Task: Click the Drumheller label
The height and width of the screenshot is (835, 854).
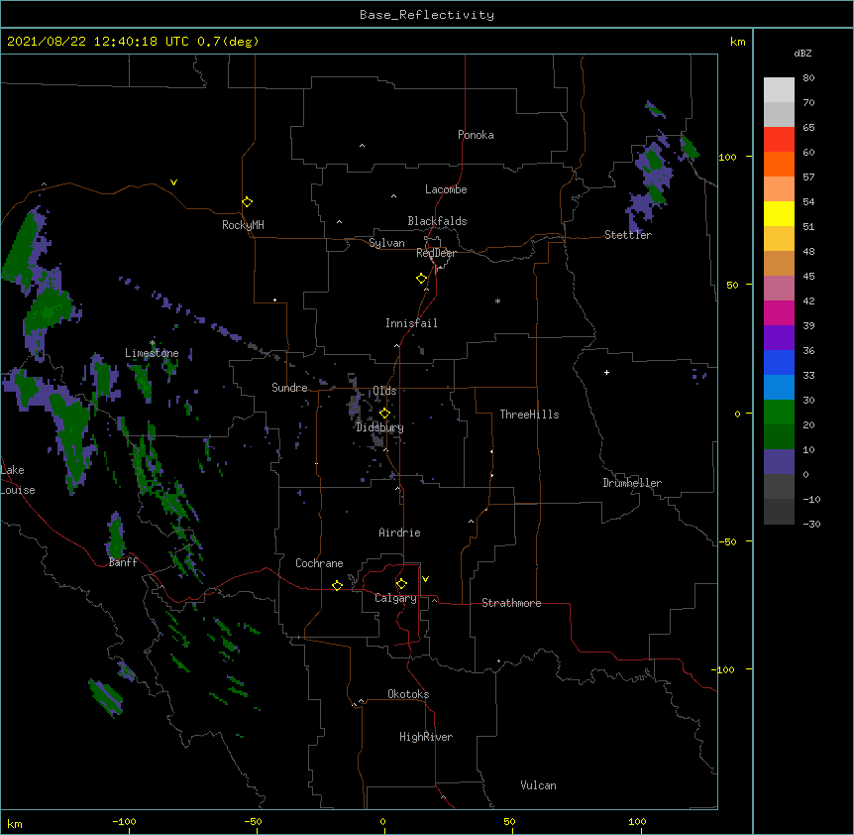Action: click(632, 483)
